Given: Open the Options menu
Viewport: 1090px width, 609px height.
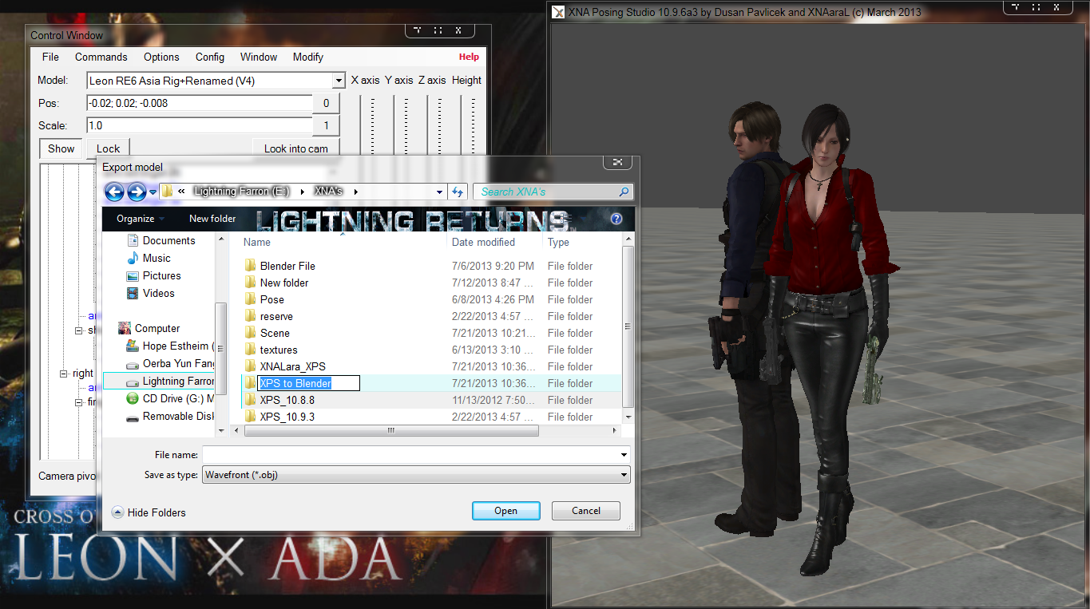Looking at the screenshot, I should [x=161, y=57].
